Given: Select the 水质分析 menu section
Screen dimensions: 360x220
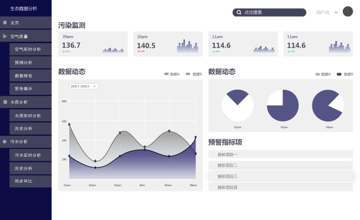Looking at the screenshot, I should [25, 102].
